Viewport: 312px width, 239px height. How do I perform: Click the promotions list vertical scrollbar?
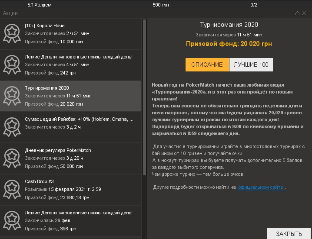(x=144, y=97)
